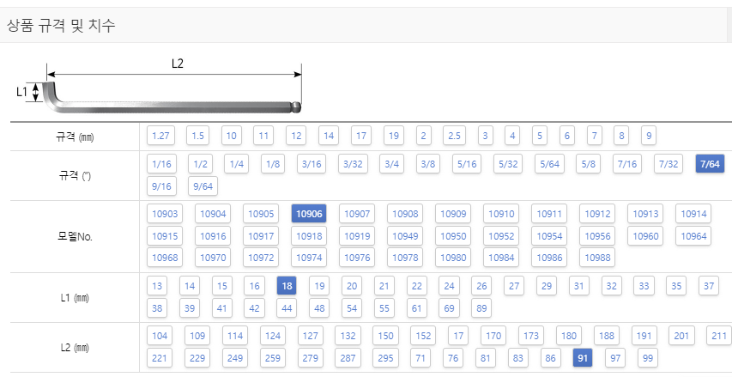Deselect the L2 value 91
Viewport: 732px width, 377px height.
pos(582,358)
